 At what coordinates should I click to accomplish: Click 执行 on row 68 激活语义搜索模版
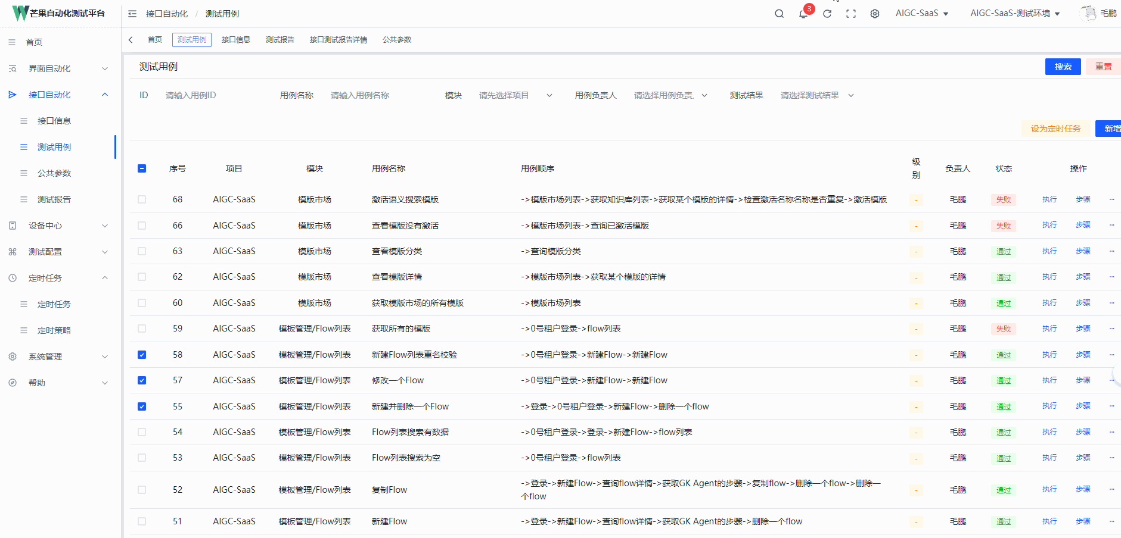(x=1049, y=199)
